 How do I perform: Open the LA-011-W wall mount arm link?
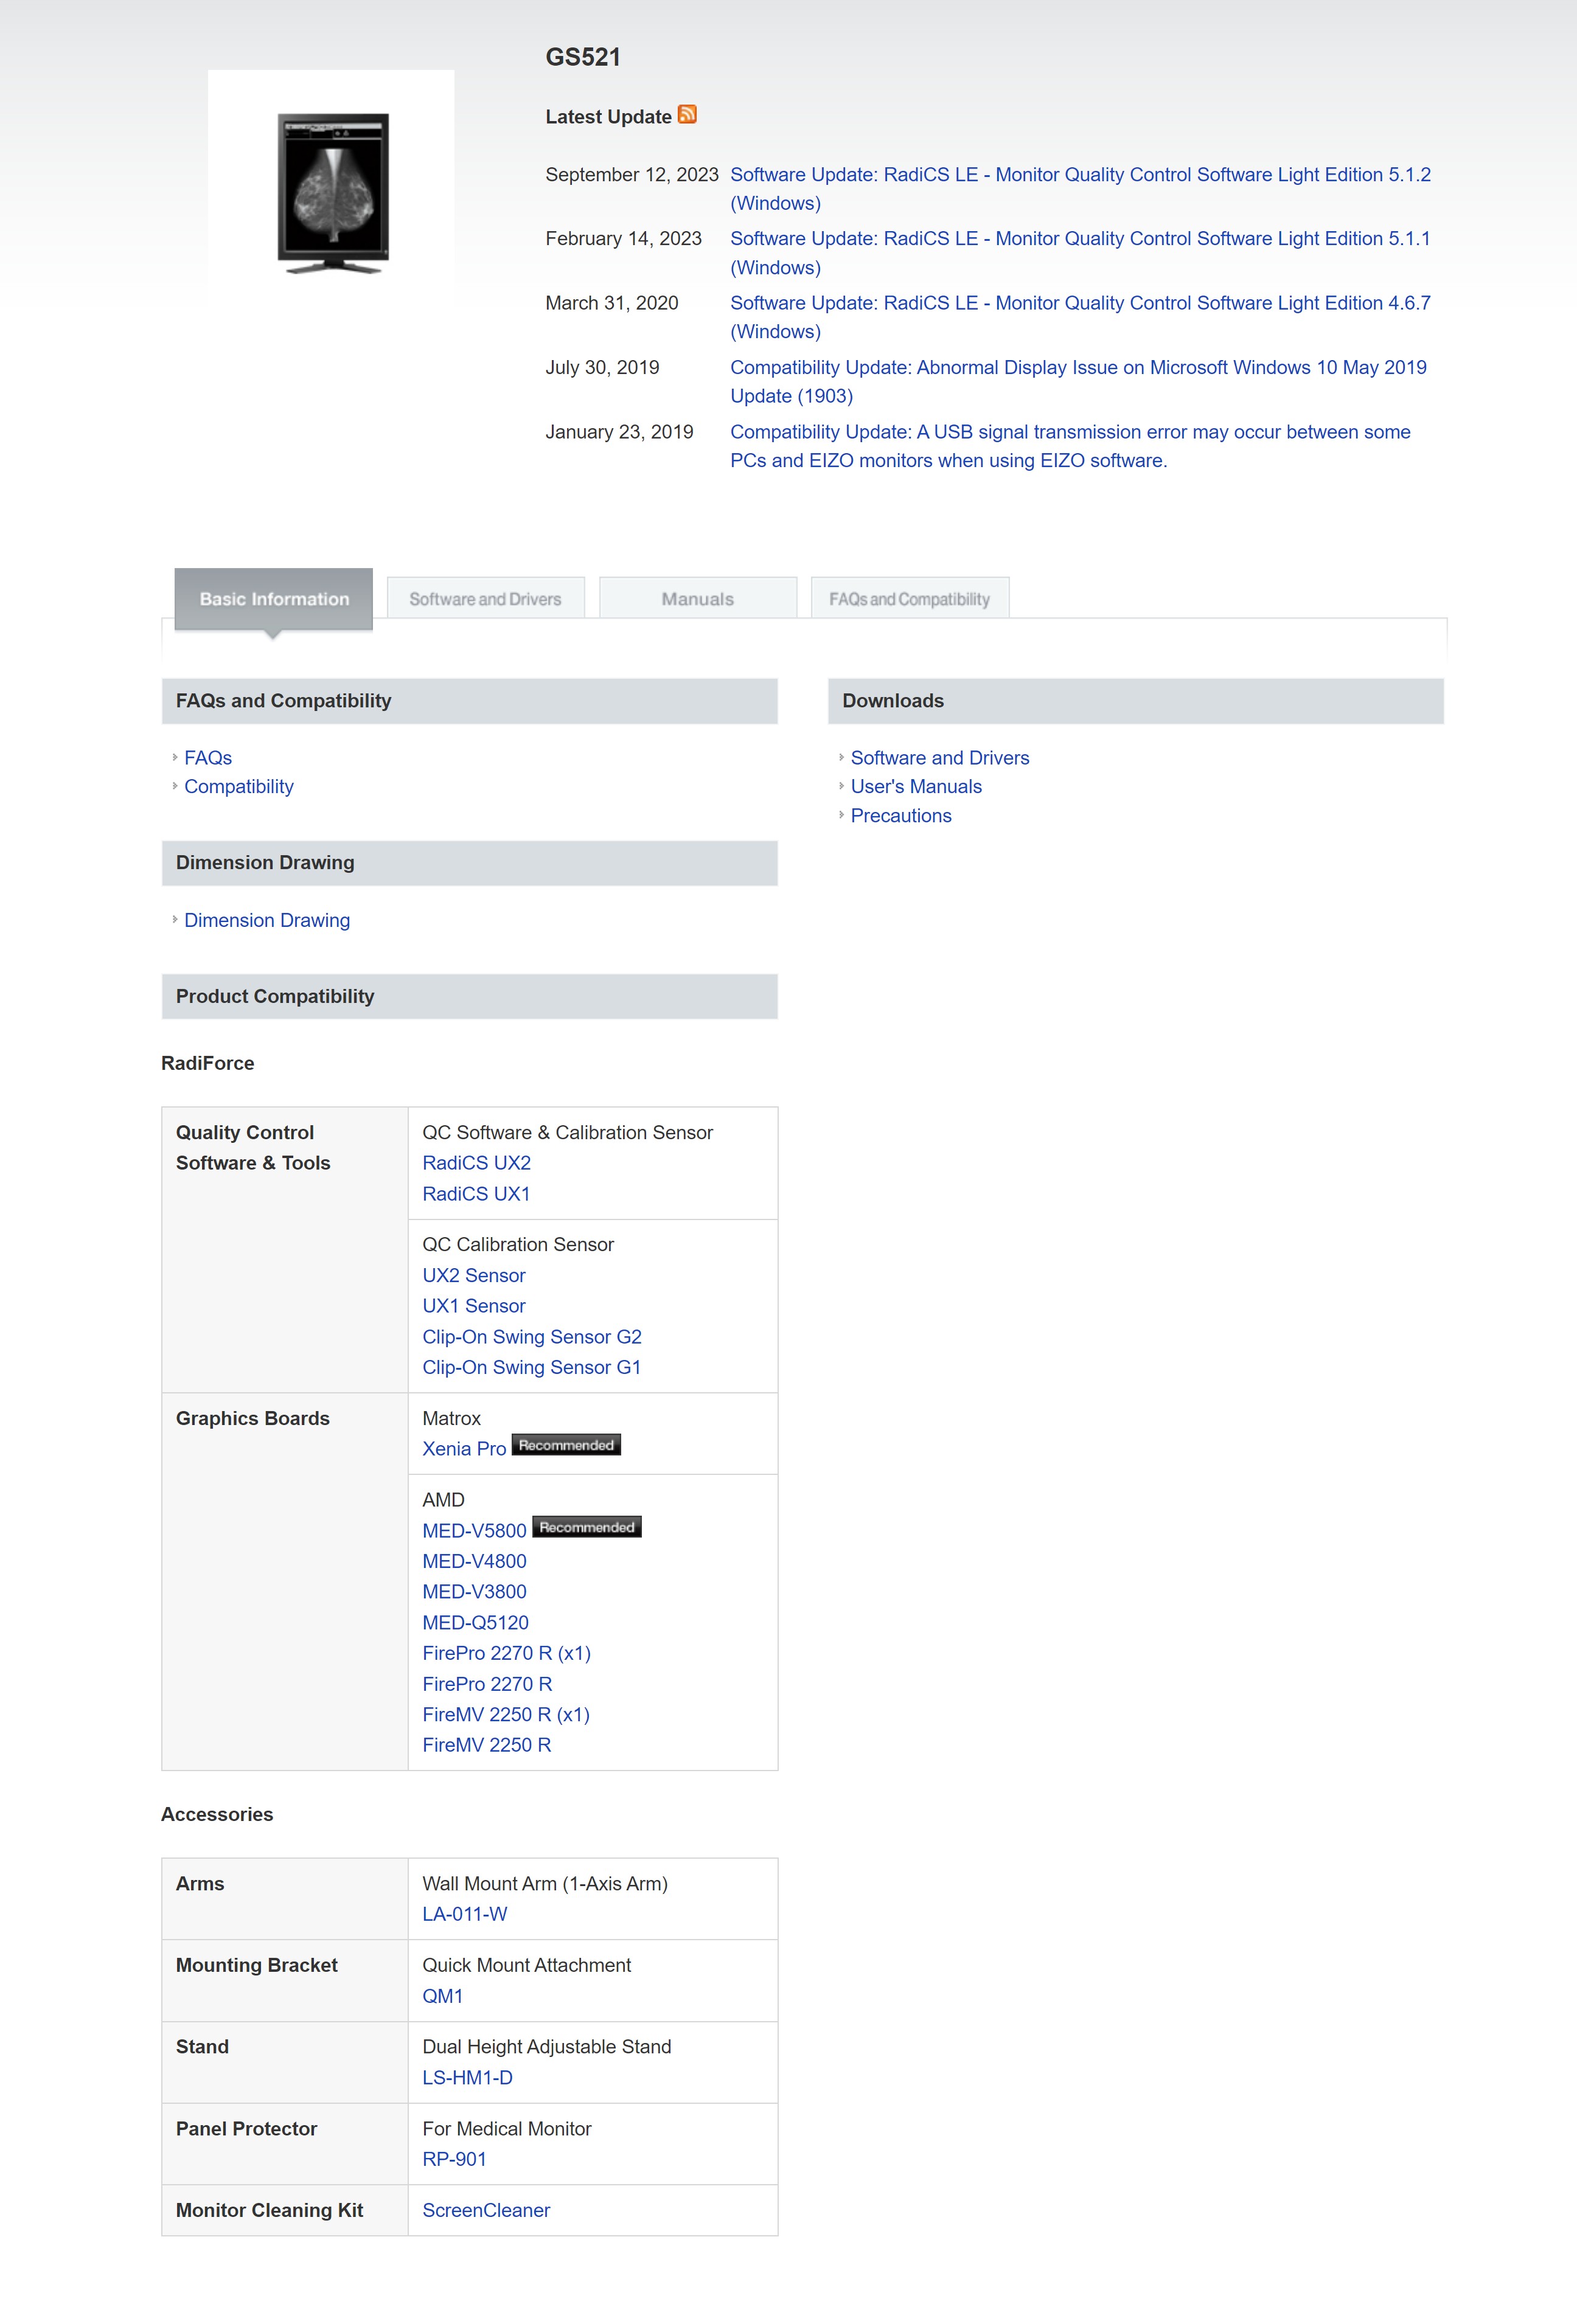[x=464, y=1914]
